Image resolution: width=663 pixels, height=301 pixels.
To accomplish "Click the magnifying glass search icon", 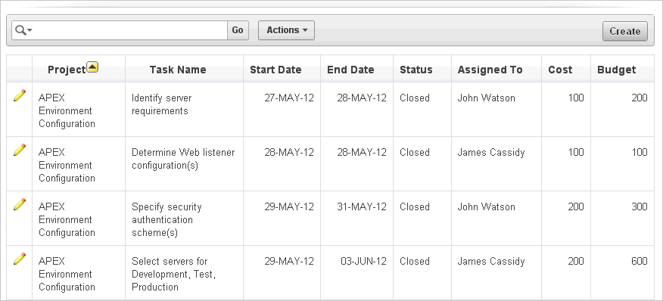I will point(20,30).
